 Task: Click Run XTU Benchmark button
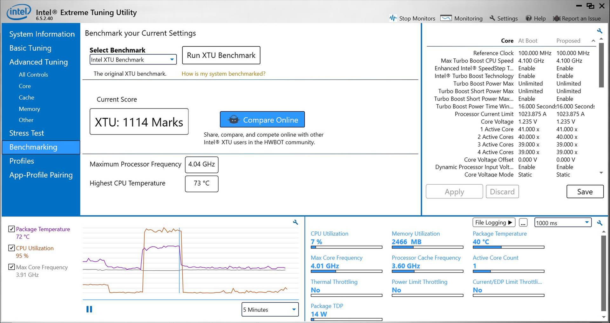tap(221, 55)
